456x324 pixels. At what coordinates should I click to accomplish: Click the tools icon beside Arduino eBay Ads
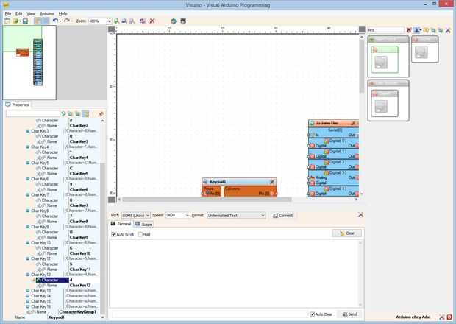[x=441, y=317]
